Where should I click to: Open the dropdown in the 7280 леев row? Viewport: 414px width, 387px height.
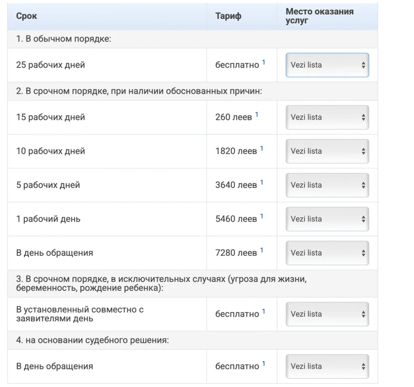click(327, 253)
